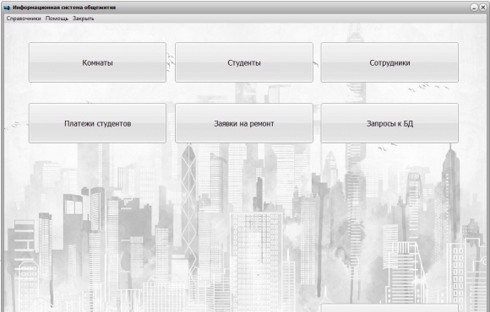This screenshot has height=312, width=490.
Task: Open Запросы к БД
Action: 389,123
